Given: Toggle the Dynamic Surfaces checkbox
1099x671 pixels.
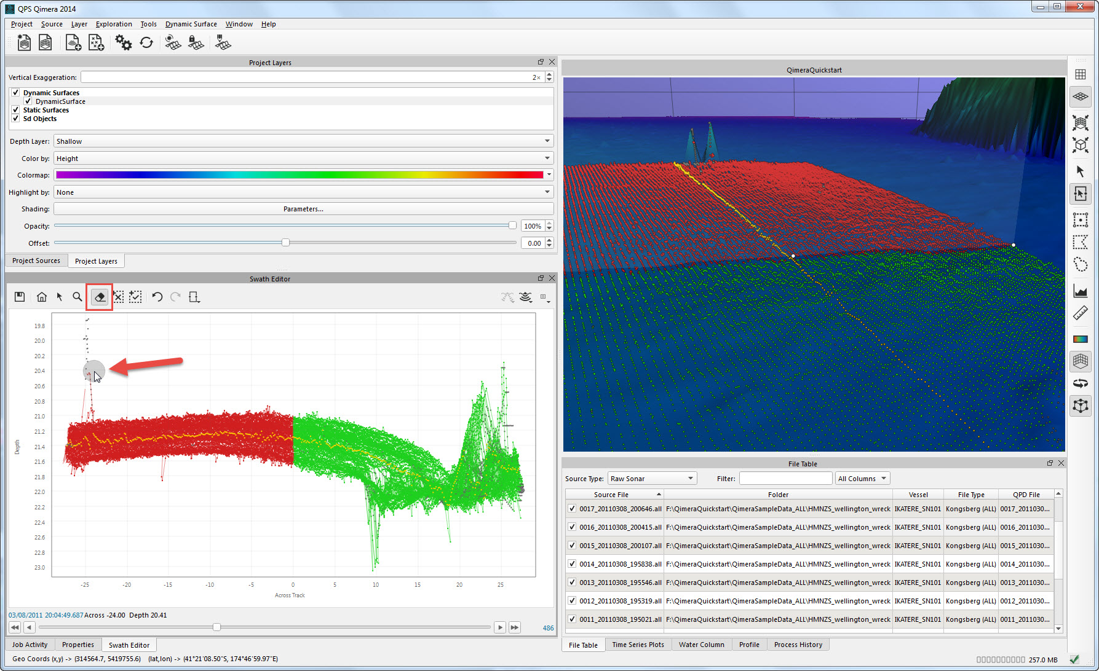Looking at the screenshot, I should [x=15, y=93].
